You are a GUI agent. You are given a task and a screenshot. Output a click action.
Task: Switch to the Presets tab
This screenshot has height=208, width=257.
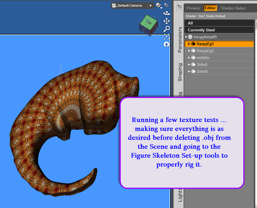click(x=193, y=8)
